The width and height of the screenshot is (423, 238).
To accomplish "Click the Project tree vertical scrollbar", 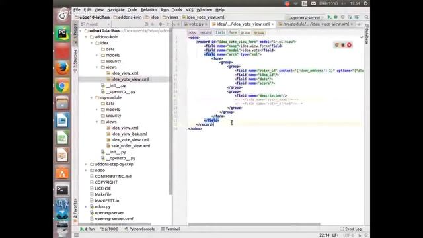I will 171,112.
